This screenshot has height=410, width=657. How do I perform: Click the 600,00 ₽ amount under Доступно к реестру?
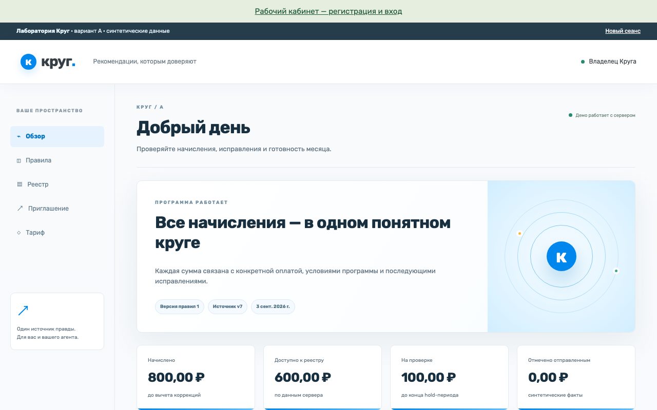303,378
